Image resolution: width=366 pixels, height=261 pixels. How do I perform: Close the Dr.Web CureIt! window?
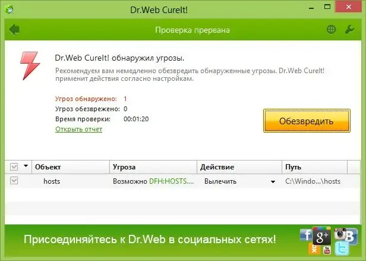pyautogui.click(x=349, y=7)
